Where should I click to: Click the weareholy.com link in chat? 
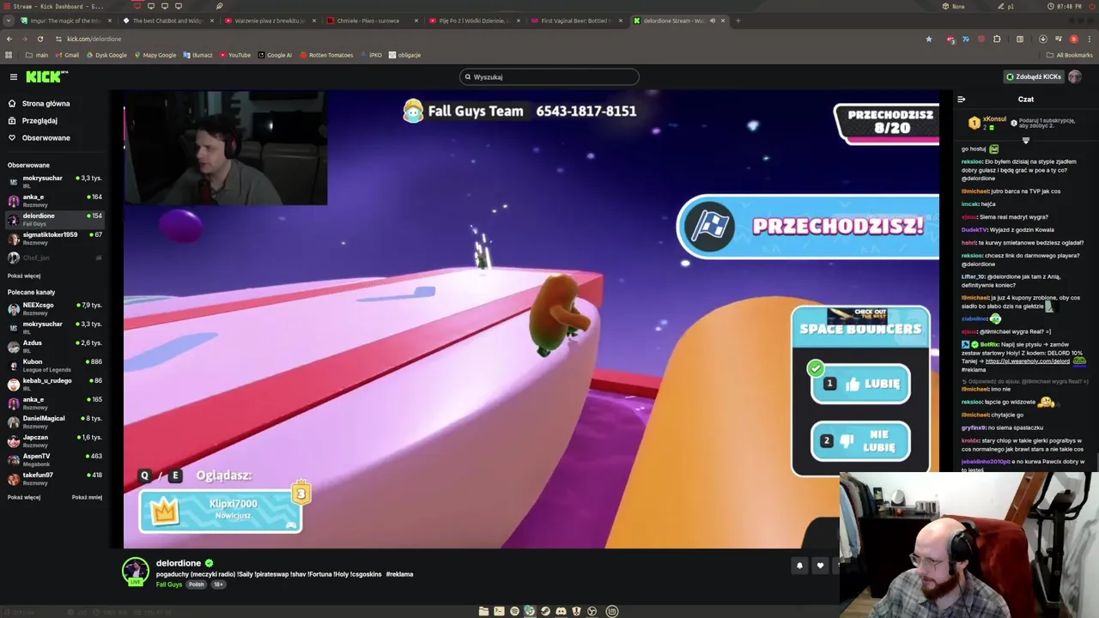click(x=1028, y=361)
